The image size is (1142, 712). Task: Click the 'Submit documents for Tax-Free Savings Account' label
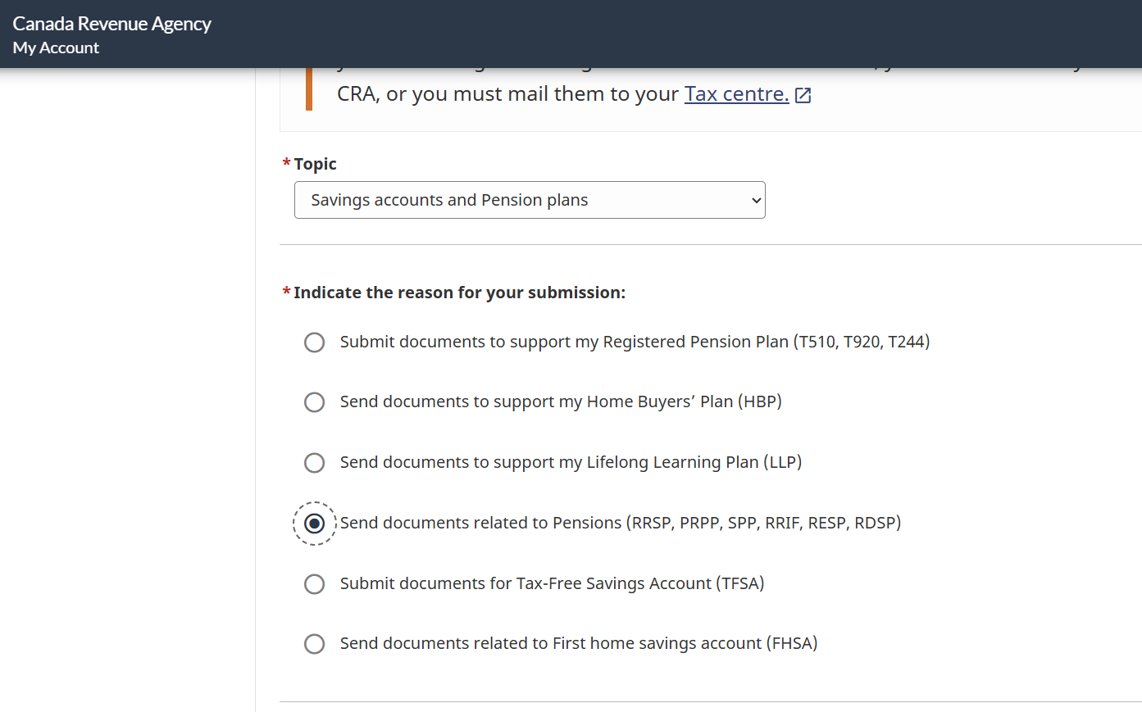click(x=552, y=583)
